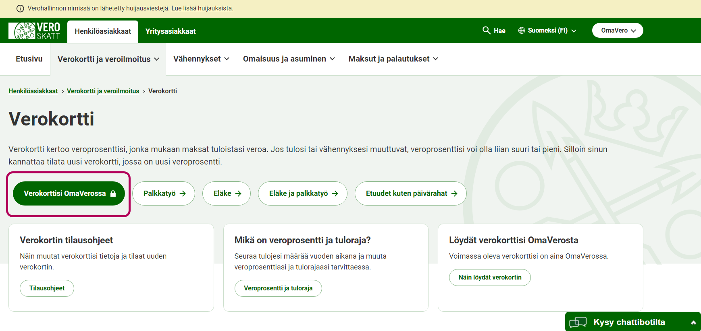Click the search magnifier icon
Viewport: 701px width, 331px height.
[x=487, y=30]
